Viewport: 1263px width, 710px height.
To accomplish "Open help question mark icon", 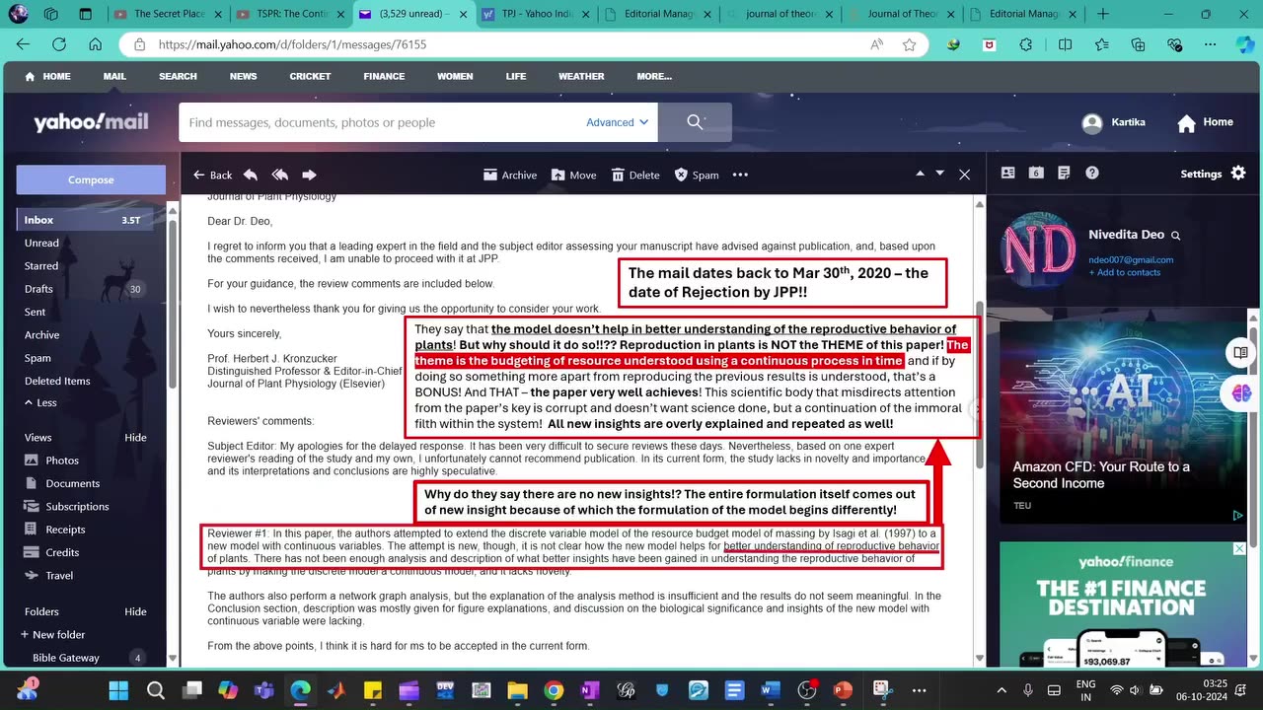I will [1092, 173].
